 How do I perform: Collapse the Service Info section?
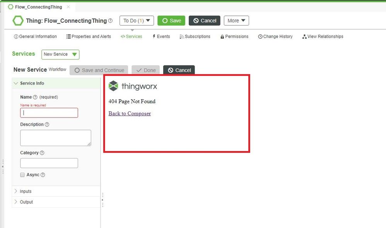(x=16, y=83)
